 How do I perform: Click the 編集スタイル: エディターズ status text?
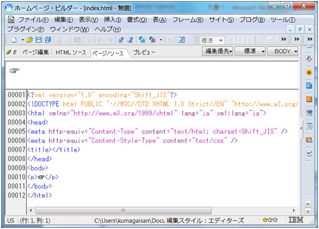click(x=205, y=221)
